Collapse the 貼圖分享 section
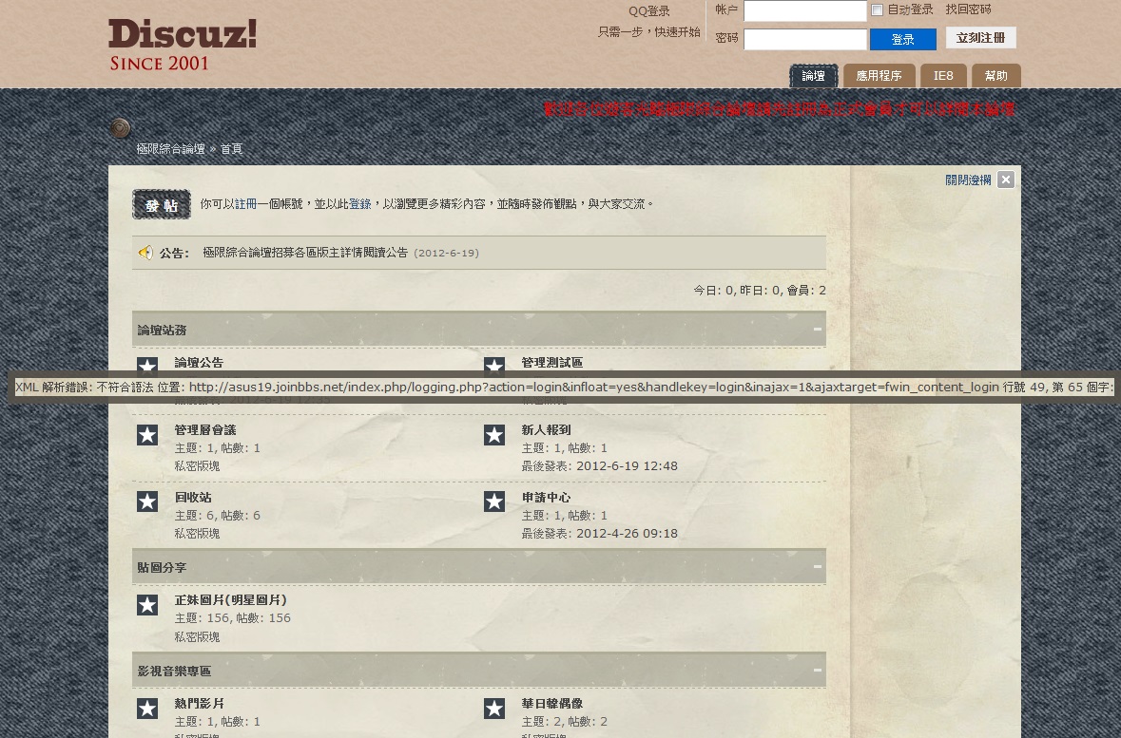This screenshot has width=1121, height=738. click(817, 566)
